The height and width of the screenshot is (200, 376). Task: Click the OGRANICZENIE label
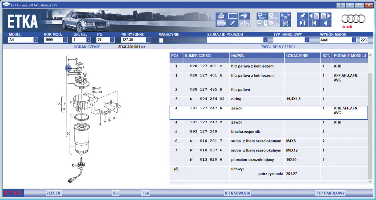(87, 47)
